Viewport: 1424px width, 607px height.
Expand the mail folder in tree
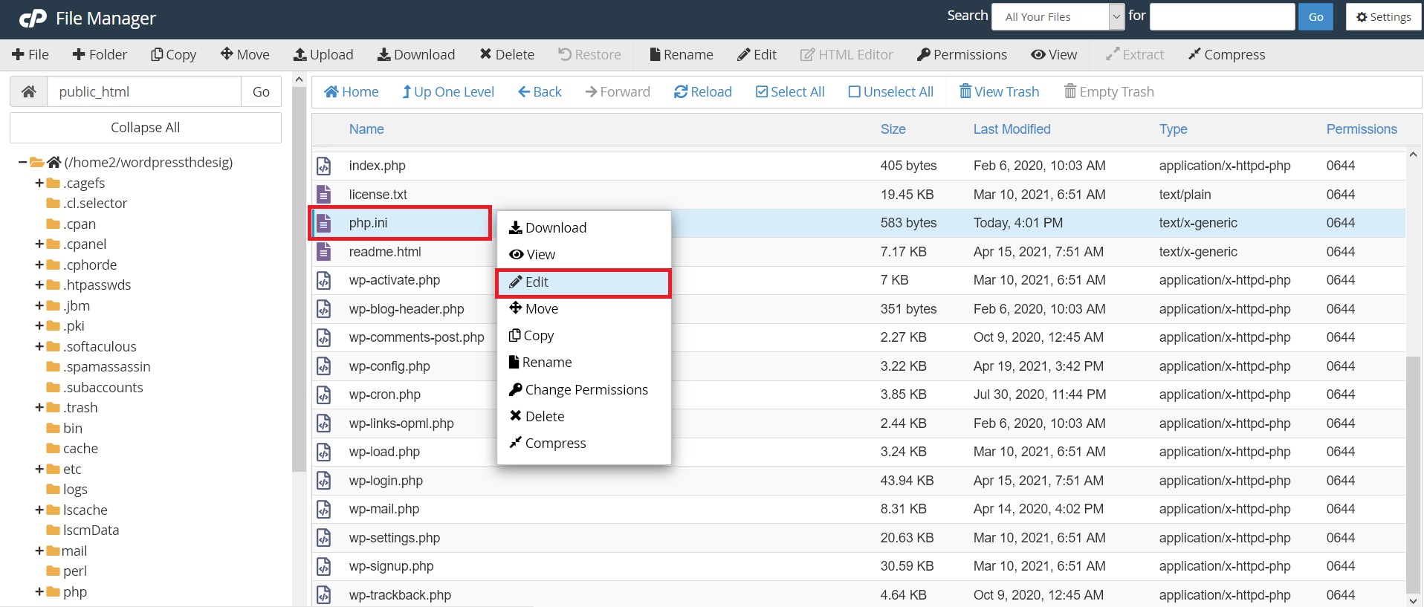(39, 551)
